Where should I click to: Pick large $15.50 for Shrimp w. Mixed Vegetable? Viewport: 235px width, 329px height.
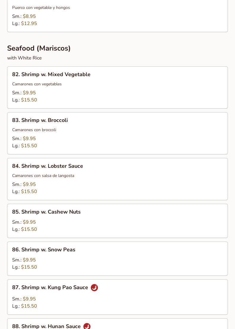[29, 100]
